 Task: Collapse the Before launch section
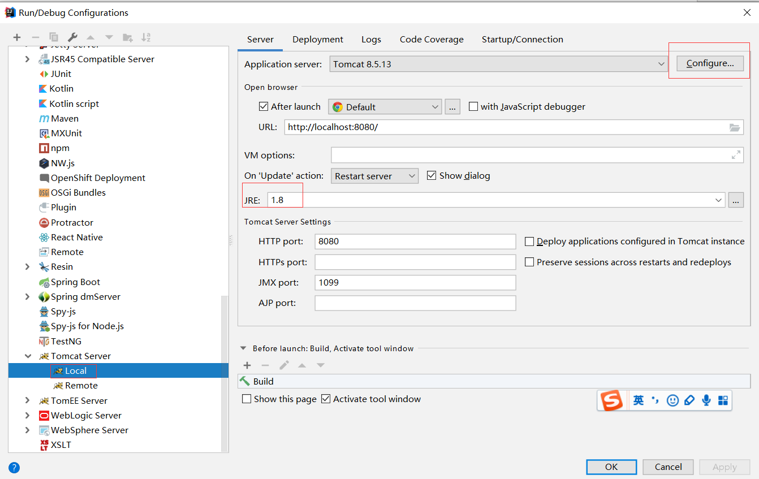click(x=244, y=348)
